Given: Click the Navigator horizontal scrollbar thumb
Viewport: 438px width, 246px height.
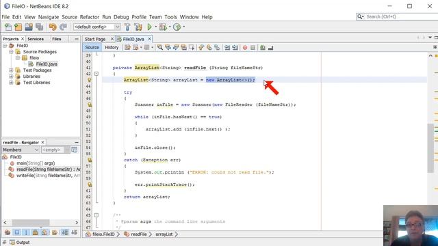Looking at the screenshot, I should point(30,222).
